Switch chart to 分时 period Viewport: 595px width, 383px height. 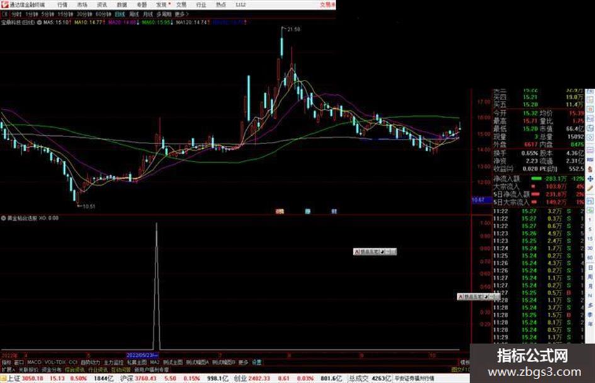[16, 14]
